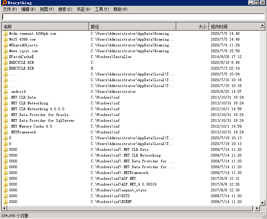Sort by the 大小 column header
The width and height of the screenshot is (267, 219).
[192, 27]
